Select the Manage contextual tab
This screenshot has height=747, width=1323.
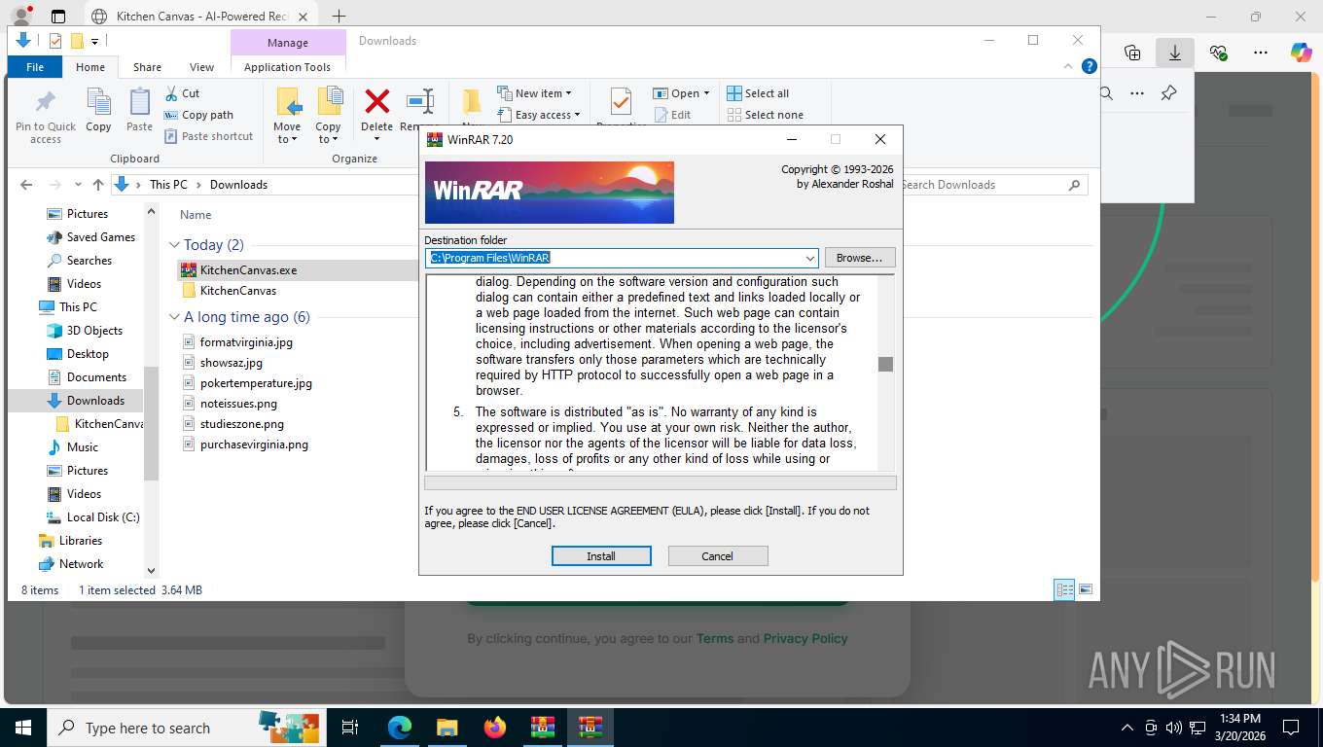click(x=288, y=43)
